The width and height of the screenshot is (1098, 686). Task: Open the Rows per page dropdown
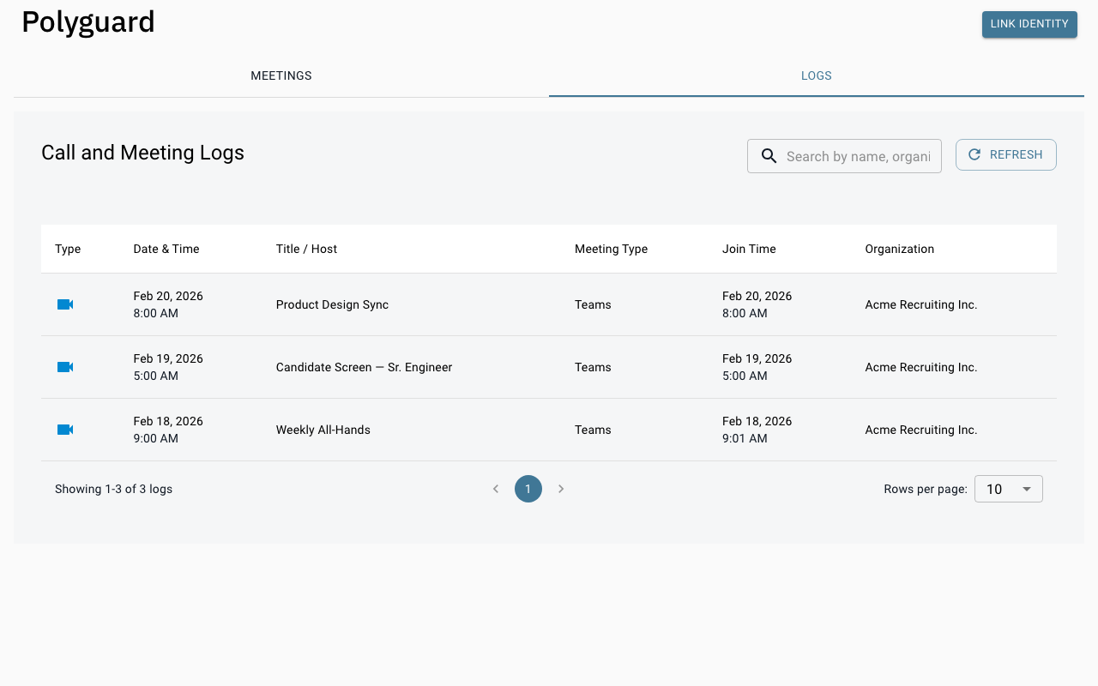1008,488
